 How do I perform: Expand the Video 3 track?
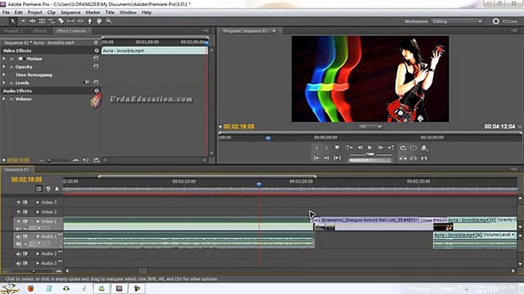[x=38, y=202]
